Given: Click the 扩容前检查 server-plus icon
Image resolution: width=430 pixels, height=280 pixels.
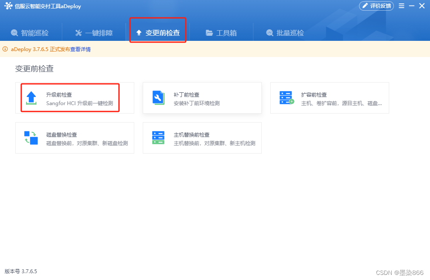Looking at the screenshot, I should [286, 98].
